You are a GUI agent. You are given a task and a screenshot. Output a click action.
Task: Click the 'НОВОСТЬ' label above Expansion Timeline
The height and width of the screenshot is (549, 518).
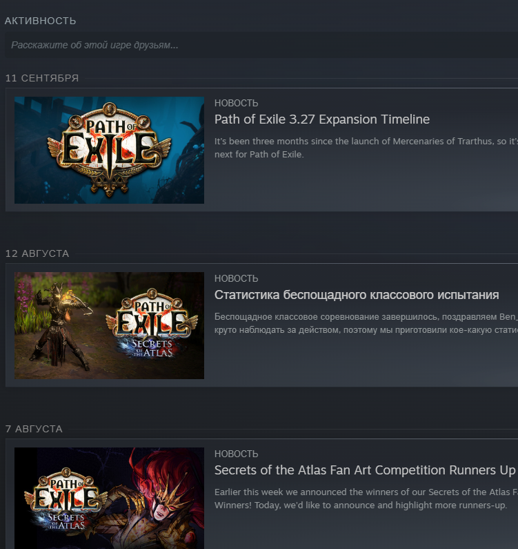(236, 104)
